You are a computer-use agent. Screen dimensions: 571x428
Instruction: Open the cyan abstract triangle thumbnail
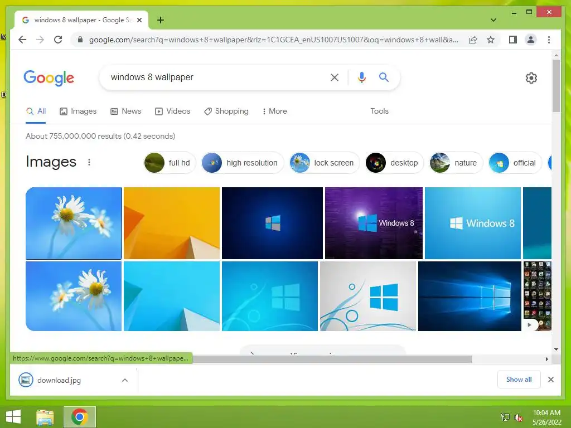coord(172,296)
